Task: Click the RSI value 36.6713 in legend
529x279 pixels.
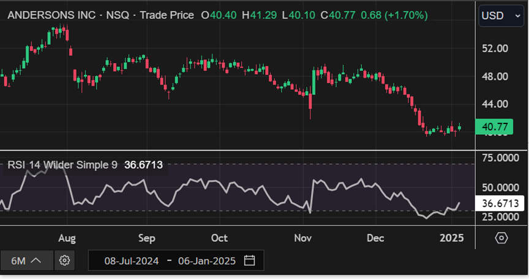Action: pyautogui.click(x=143, y=165)
